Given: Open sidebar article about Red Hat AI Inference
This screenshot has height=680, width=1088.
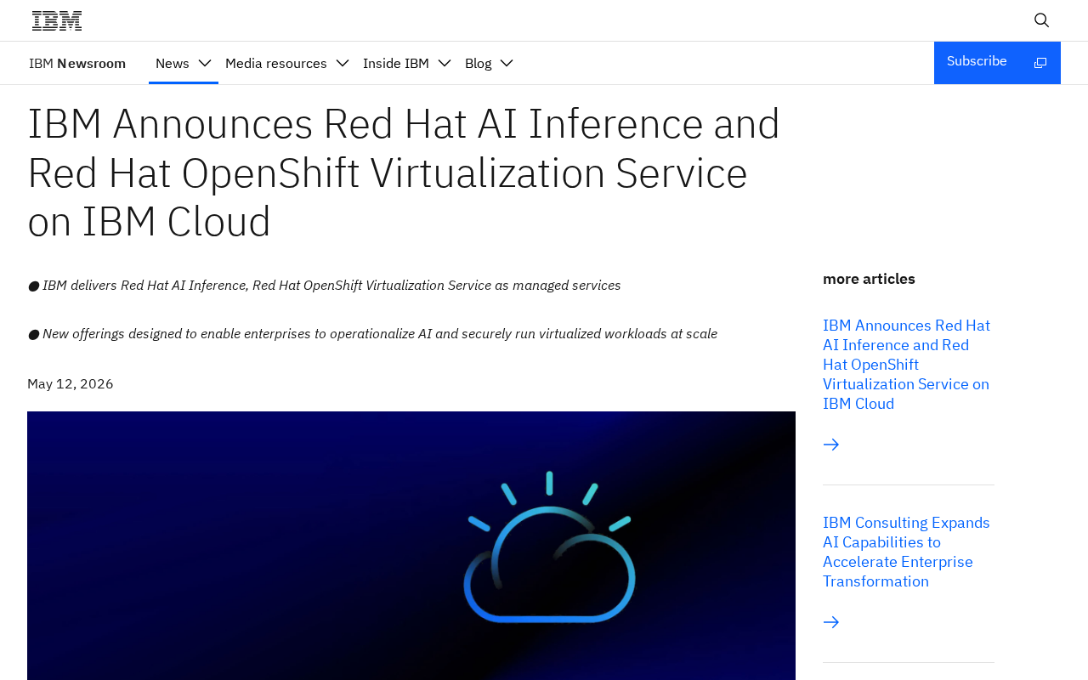Looking at the screenshot, I should pyautogui.click(x=907, y=365).
